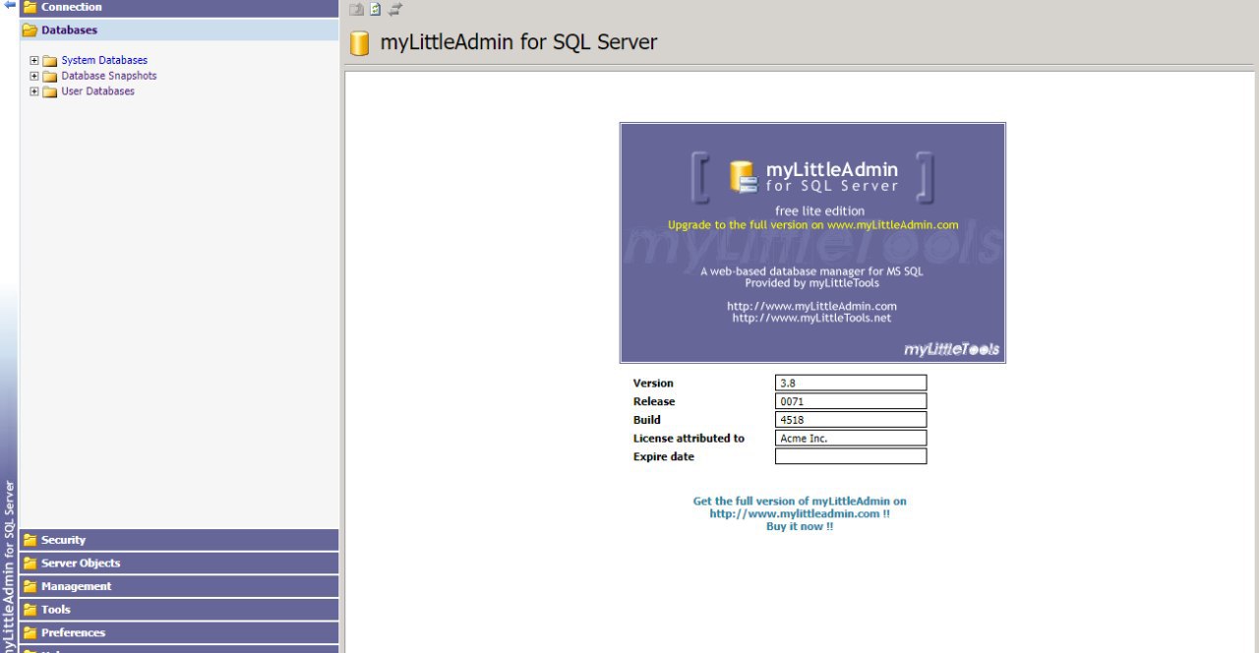The height and width of the screenshot is (653, 1259).
Task: Click the Security panel folder icon
Action: [30, 540]
